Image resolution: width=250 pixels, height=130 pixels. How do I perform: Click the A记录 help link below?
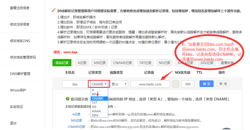(77, 114)
